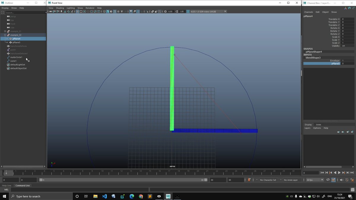Screen dimensions: 356x200
Task: Click step back one key button
Action: click(x=331, y=172)
